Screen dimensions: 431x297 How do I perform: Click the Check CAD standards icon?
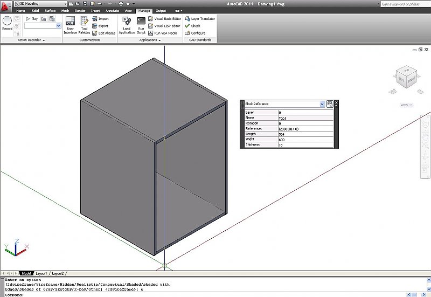[192, 26]
